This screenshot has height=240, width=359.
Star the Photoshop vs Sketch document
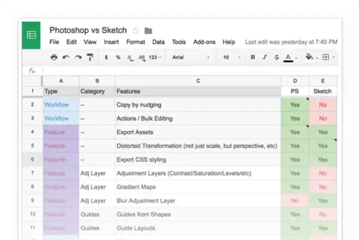[x=135, y=31]
